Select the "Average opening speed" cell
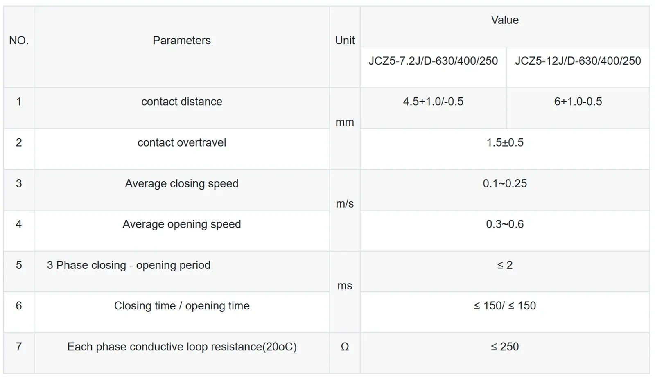Screen dimensions: 655x379 click(182, 224)
